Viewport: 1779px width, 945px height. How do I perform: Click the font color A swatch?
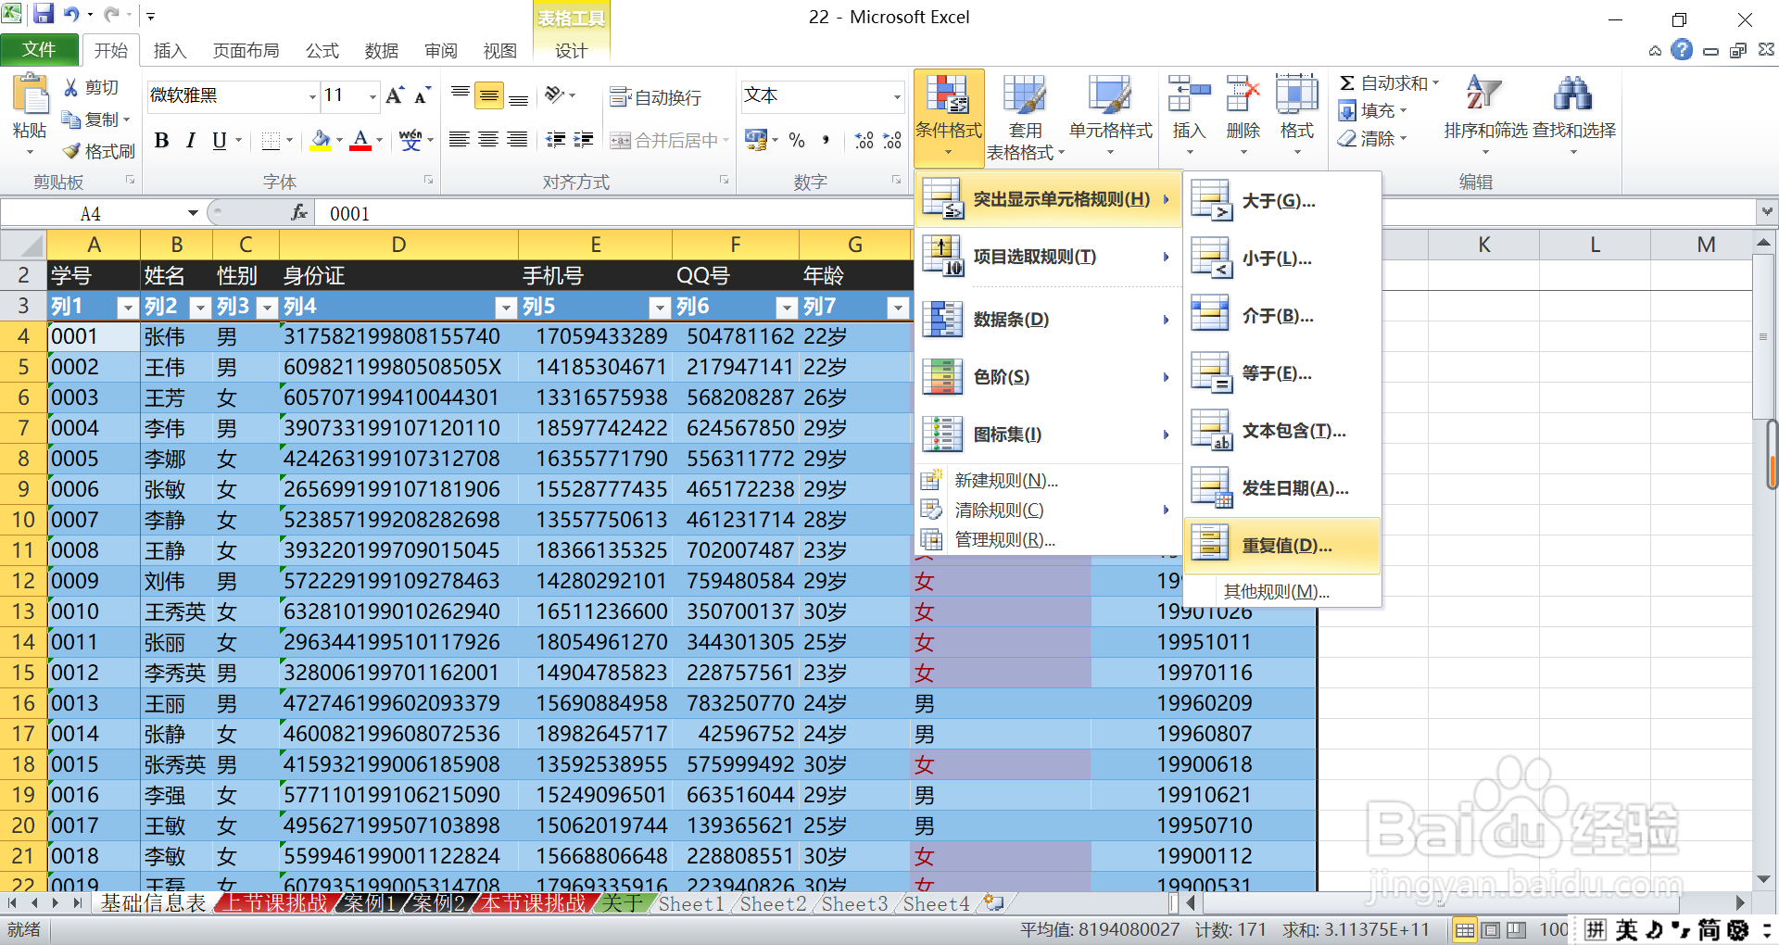[361, 140]
